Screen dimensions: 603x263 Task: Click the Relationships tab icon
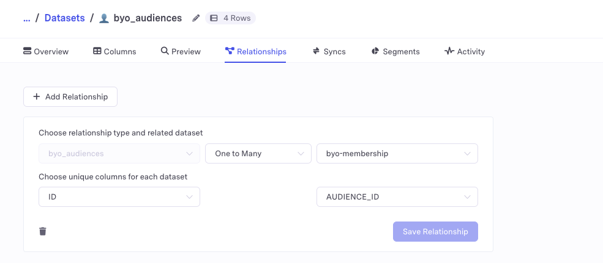click(230, 51)
